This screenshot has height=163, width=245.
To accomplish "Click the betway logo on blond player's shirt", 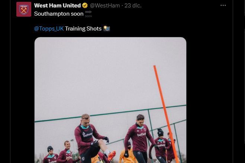I will 88,134.
